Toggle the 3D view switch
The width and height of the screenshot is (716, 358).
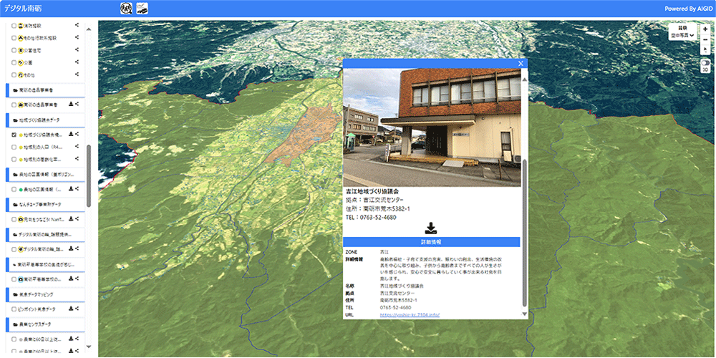coord(705,63)
